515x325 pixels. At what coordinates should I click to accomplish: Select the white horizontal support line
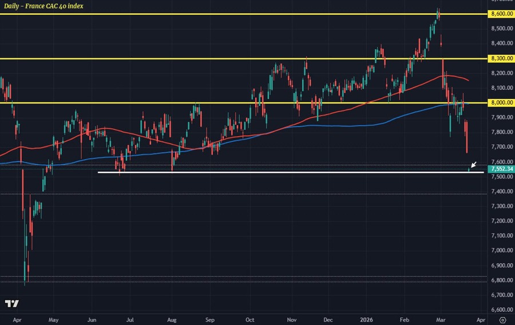tap(291, 172)
